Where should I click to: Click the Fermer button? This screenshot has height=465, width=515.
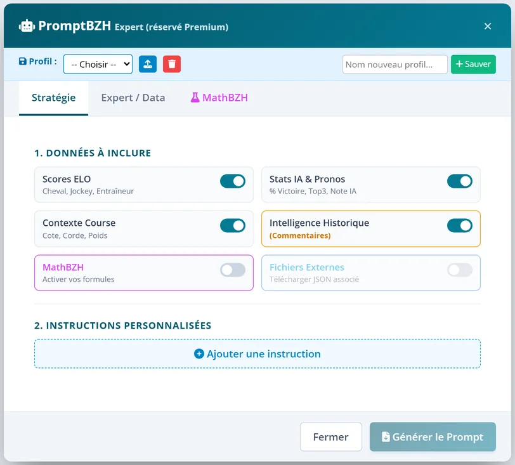330,436
